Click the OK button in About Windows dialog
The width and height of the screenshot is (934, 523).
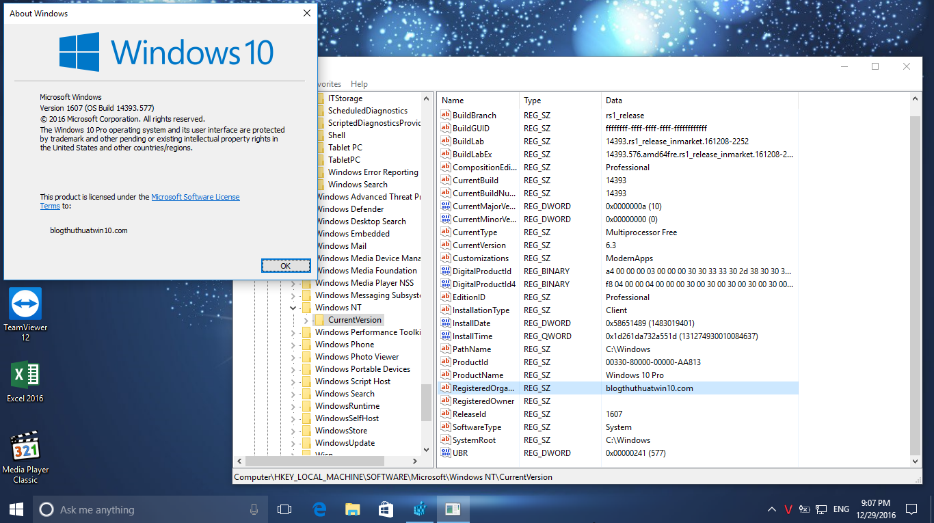(286, 265)
